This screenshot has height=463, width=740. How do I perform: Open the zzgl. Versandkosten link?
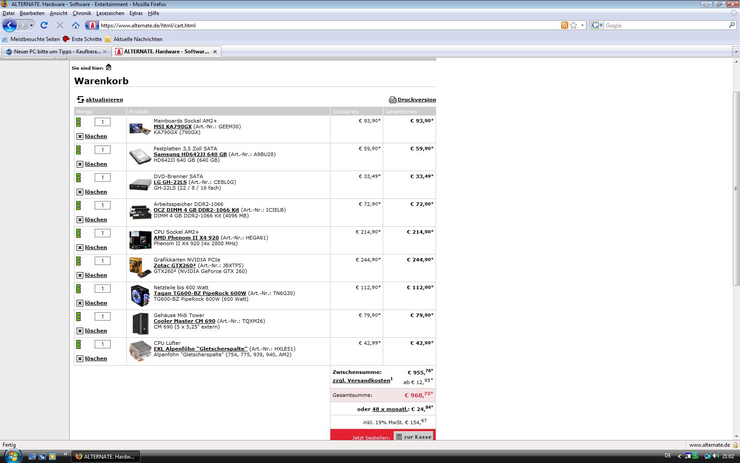click(362, 381)
